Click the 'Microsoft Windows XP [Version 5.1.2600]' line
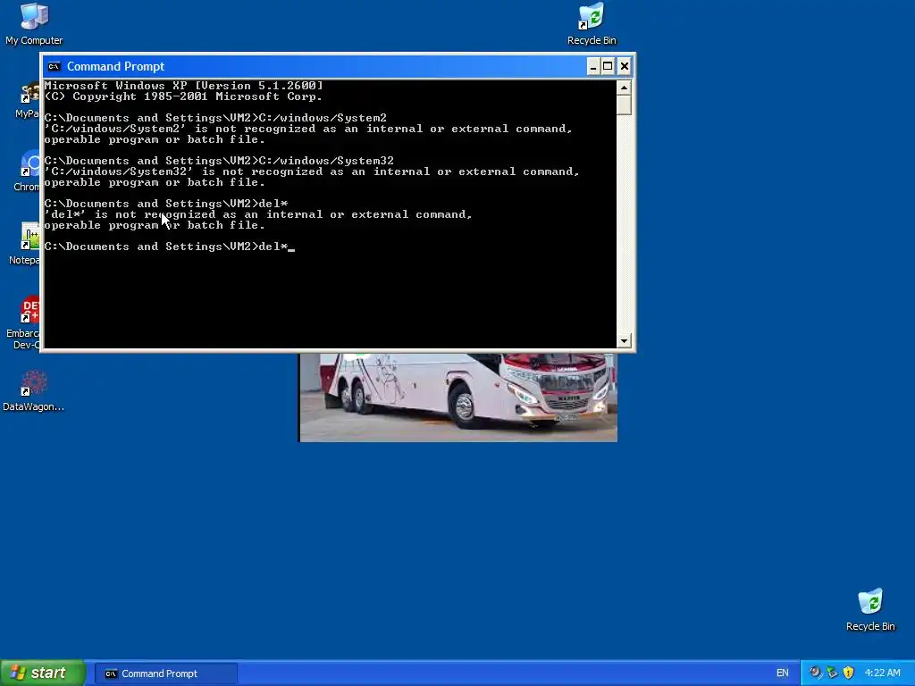 click(183, 86)
